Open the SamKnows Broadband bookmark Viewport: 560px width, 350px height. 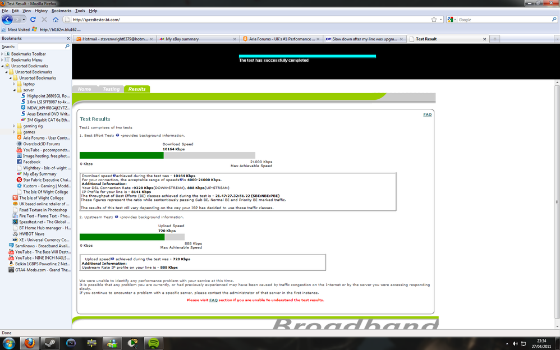click(39, 246)
